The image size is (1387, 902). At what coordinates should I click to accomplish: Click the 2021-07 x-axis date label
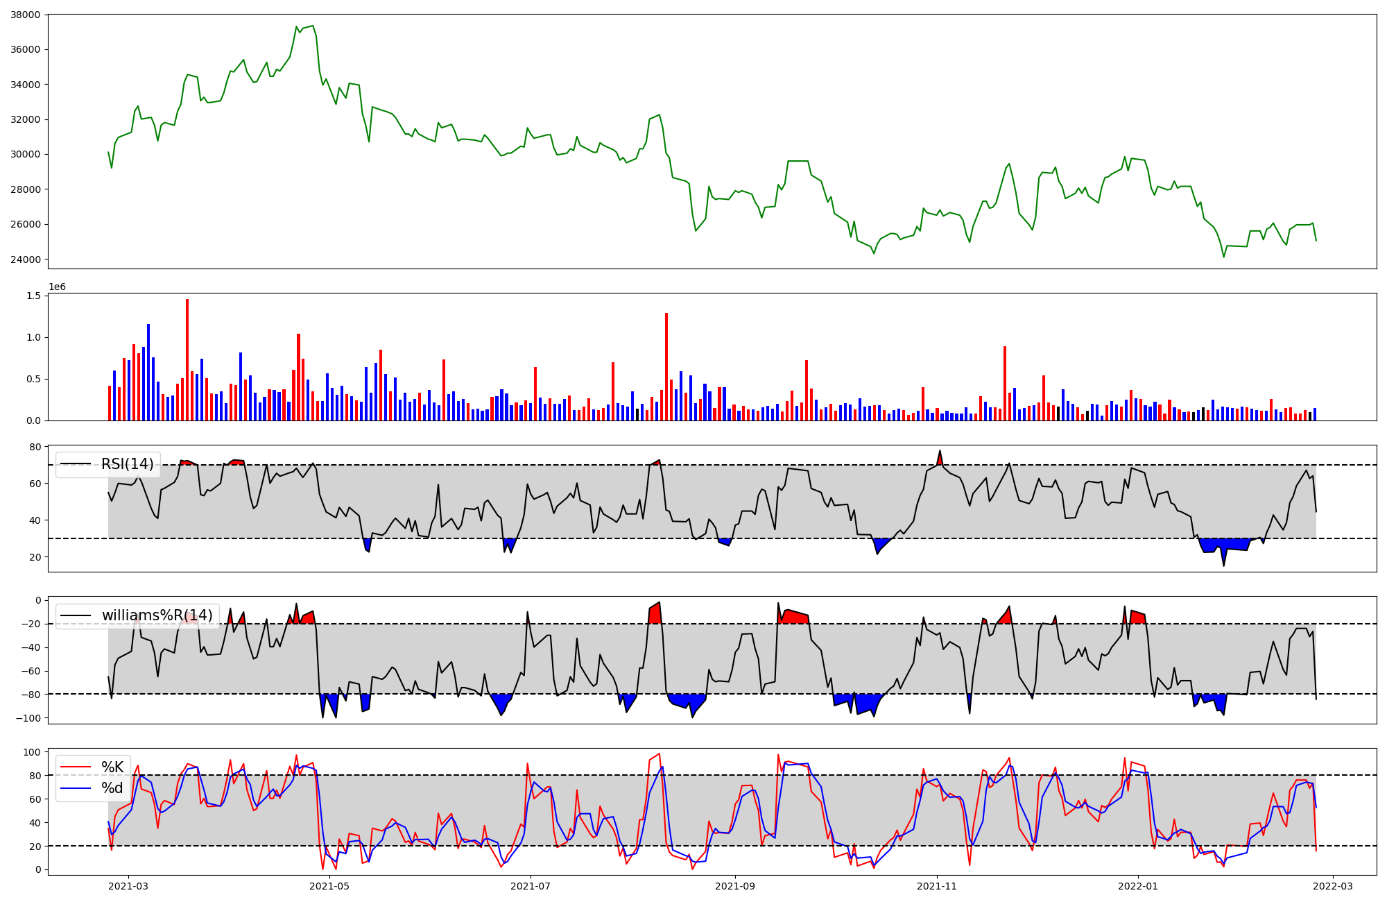coord(531,886)
